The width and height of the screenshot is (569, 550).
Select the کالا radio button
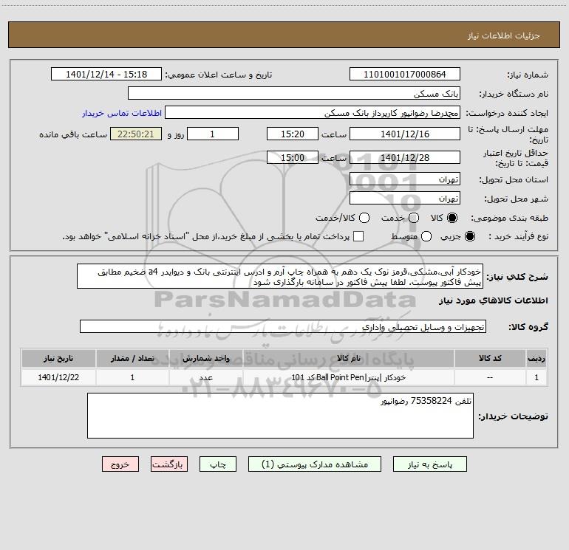tap(452, 218)
